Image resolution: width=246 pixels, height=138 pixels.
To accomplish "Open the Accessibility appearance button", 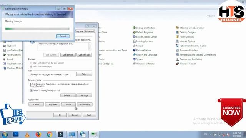I will click(85, 104).
